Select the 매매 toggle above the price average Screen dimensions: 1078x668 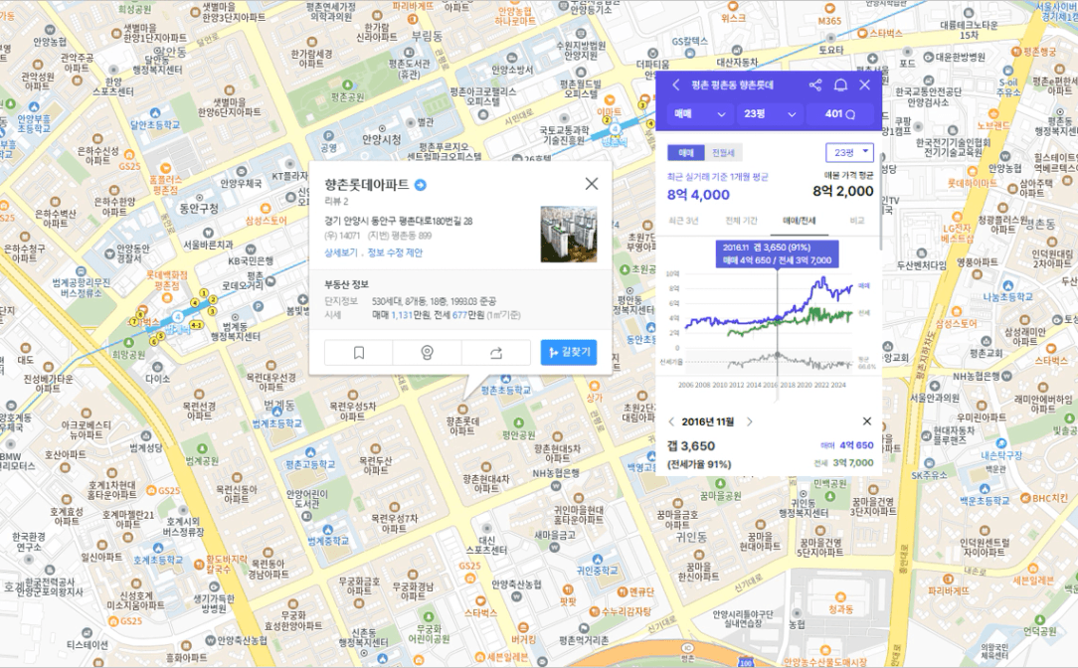[685, 152]
